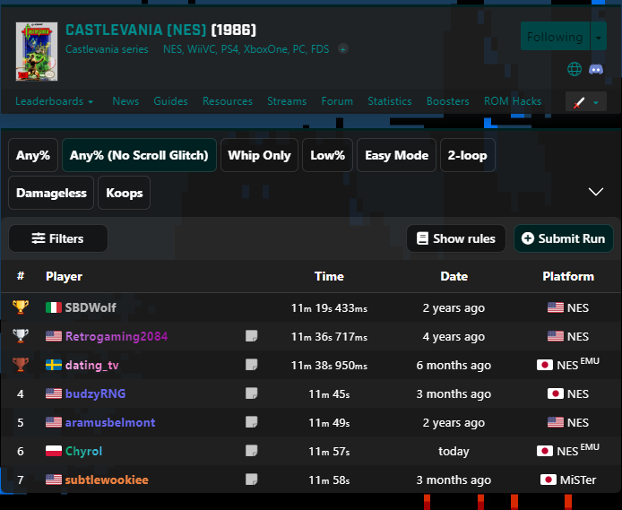Open the Castlevania (NES) game title
This screenshot has width=622, height=510.
(135, 30)
